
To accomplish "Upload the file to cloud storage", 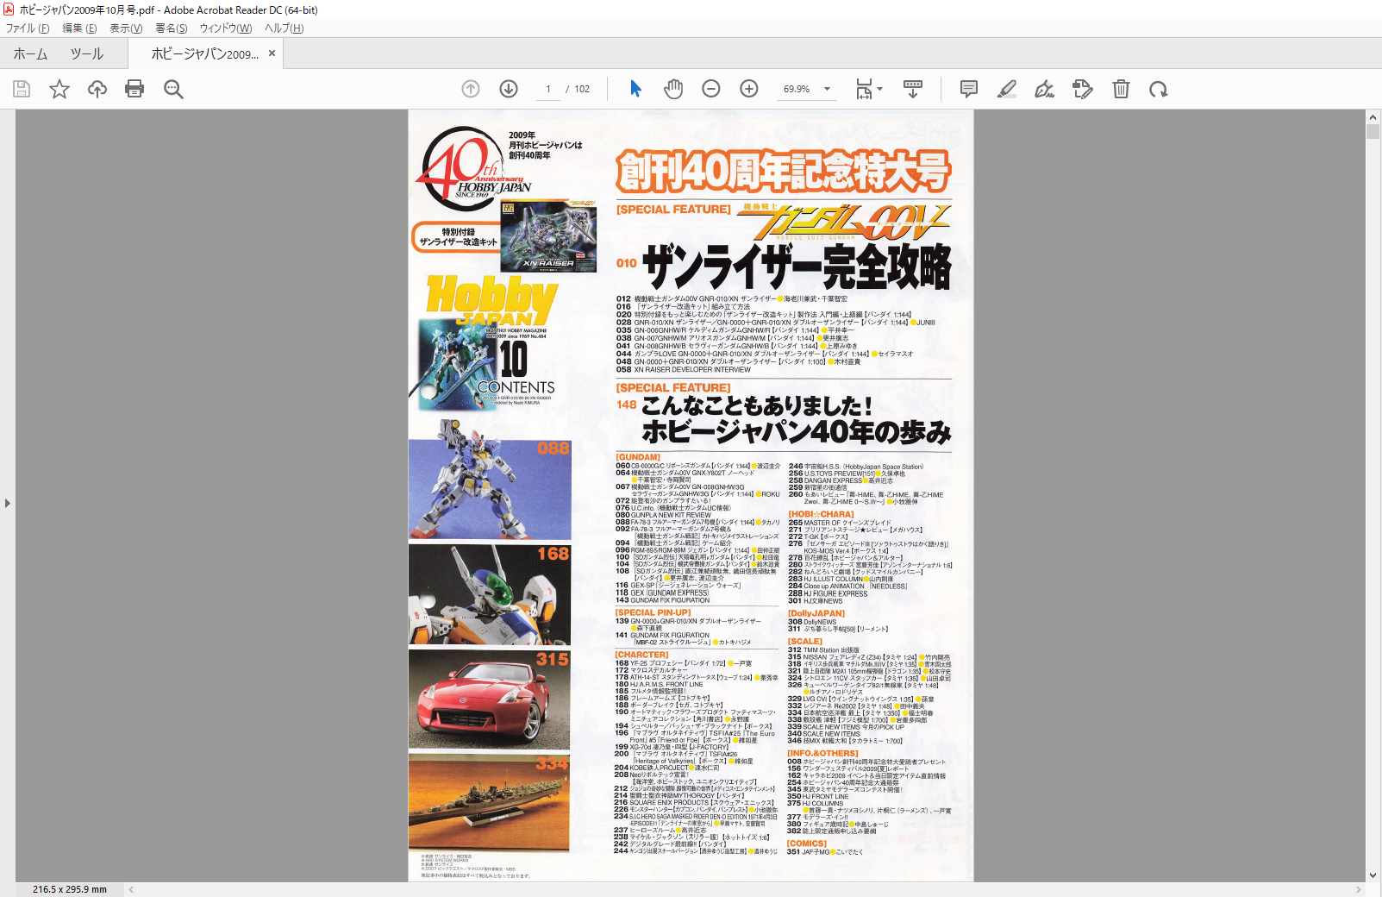I will (x=97, y=89).
